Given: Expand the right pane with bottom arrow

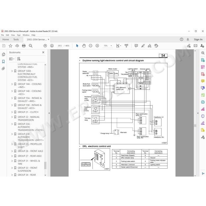Looking at the screenshot, I should pos(203,174).
